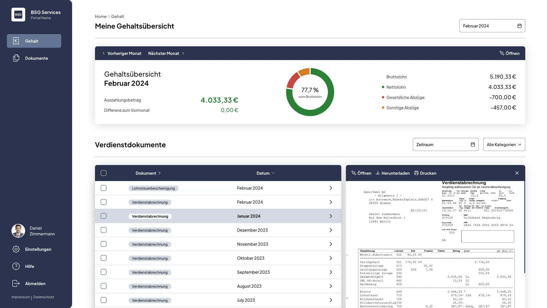Expand the Oktober 2023 row chevron
This screenshot has width=547, height=308.
[x=331, y=258]
